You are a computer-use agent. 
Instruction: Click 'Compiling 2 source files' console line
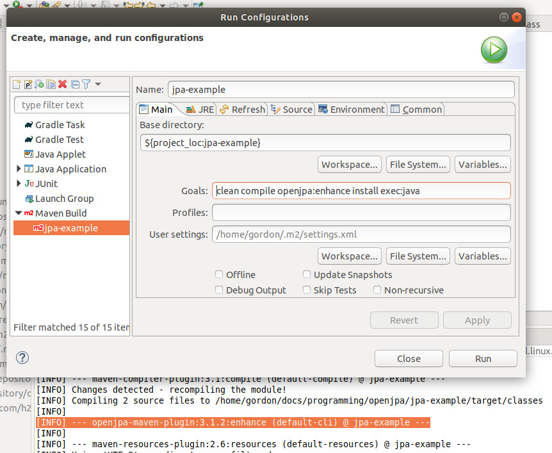[289, 400]
